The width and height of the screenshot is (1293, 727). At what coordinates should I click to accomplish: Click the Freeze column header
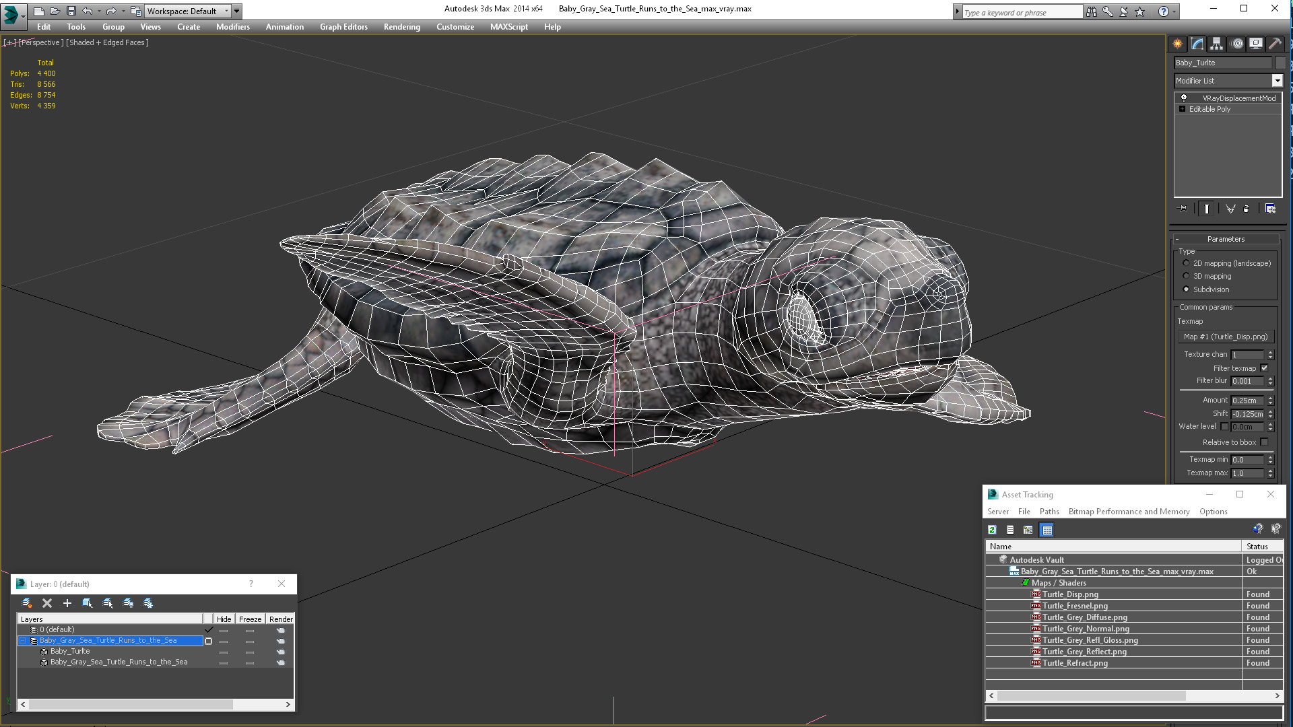(x=250, y=619)
